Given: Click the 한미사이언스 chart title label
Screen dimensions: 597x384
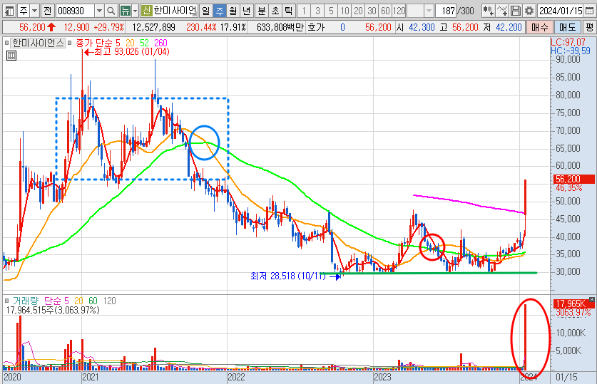Looking at the screenshot, I should 38,43.
